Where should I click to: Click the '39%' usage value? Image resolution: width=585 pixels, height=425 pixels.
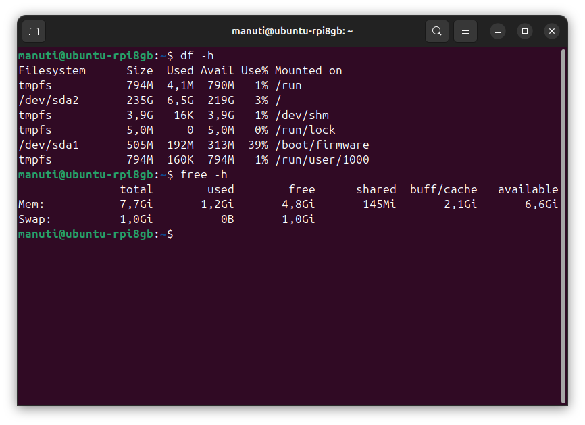pos(258,145)
